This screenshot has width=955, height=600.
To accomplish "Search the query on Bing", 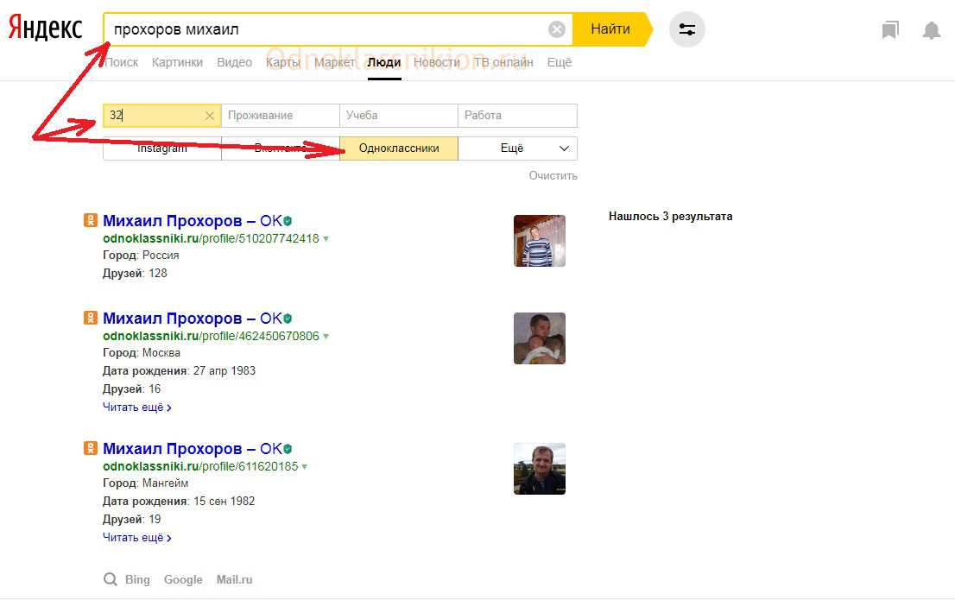I will pyautogui.click(x=137, y=579).
